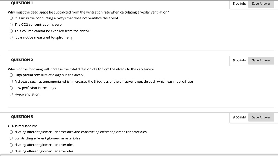Select "dilating afferent glomerular arterioles"
The image size is (278, 156).
11,145
